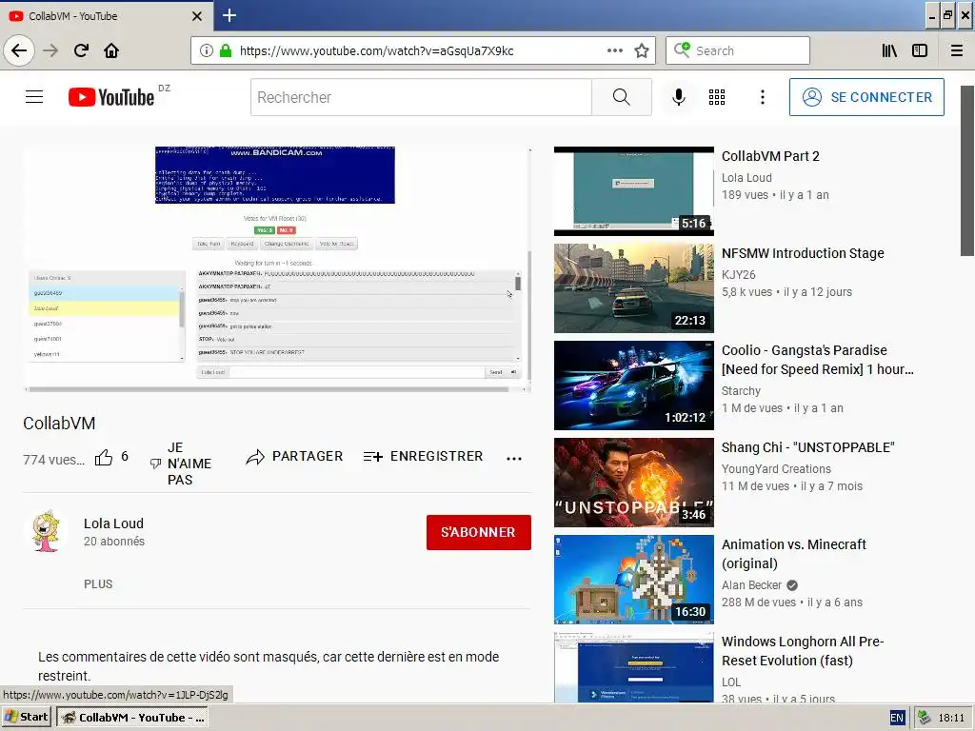Click CollabVM - YouTube taskbar button
The width and height of the screenshot is (975, 731).
coord(131,718)
